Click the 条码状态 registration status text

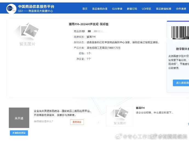123,42
